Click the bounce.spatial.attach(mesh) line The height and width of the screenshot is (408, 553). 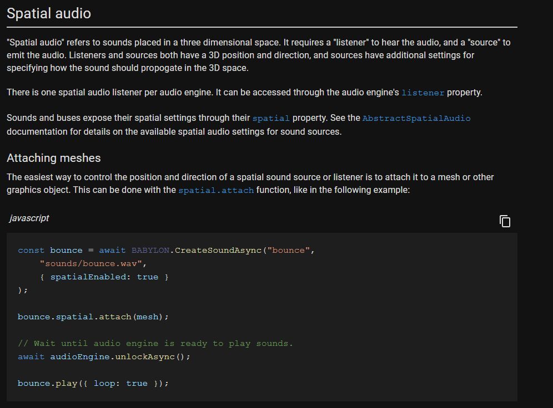coord(93,317)
